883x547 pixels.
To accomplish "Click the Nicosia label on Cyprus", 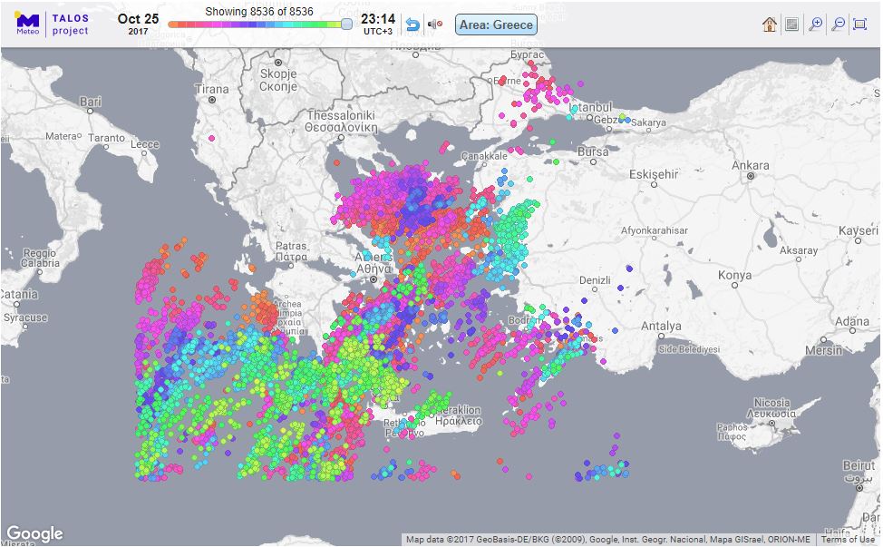I will 772,403.
